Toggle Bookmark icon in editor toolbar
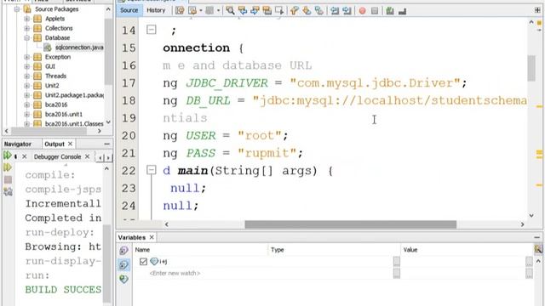Viewport: 545px width, 306px height. click(318, 11)
